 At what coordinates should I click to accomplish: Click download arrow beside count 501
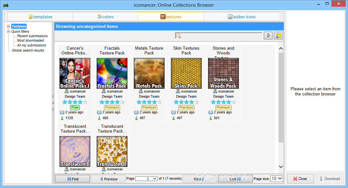[x=211, y=118]
